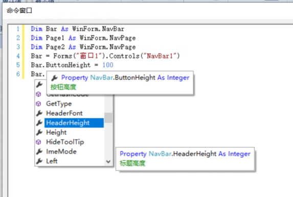
Task: Click wrench icon beside ImeMode
Action: (39, 151)
